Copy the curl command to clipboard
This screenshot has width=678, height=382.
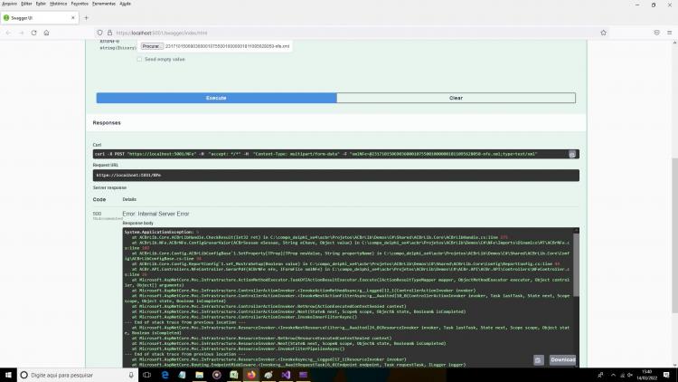click(572, 154)
